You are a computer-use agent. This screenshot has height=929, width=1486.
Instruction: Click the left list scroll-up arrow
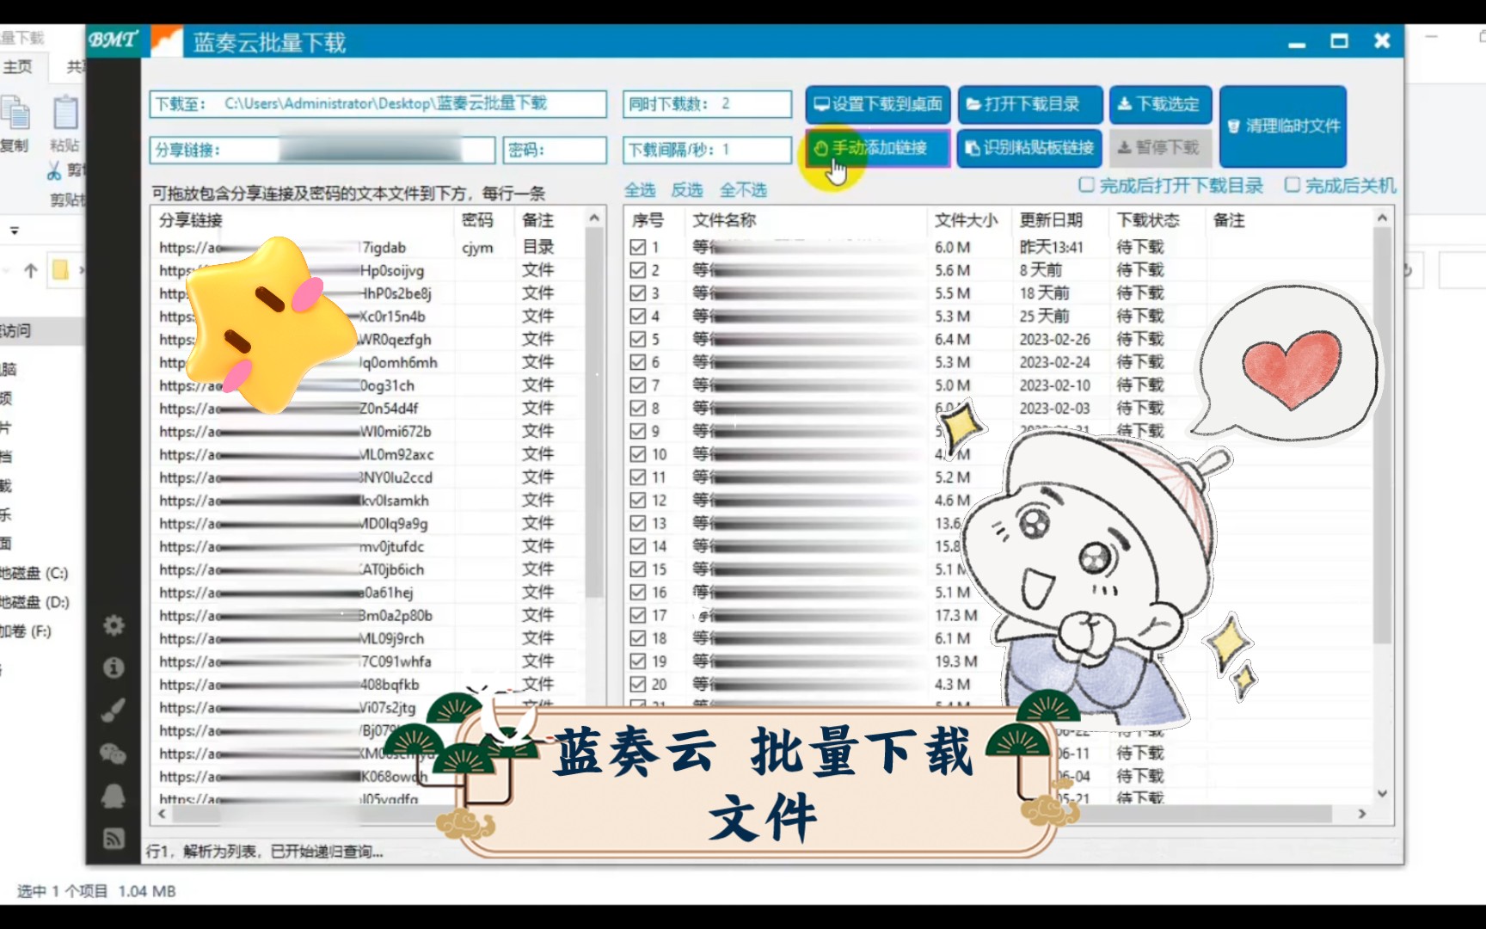594,219
